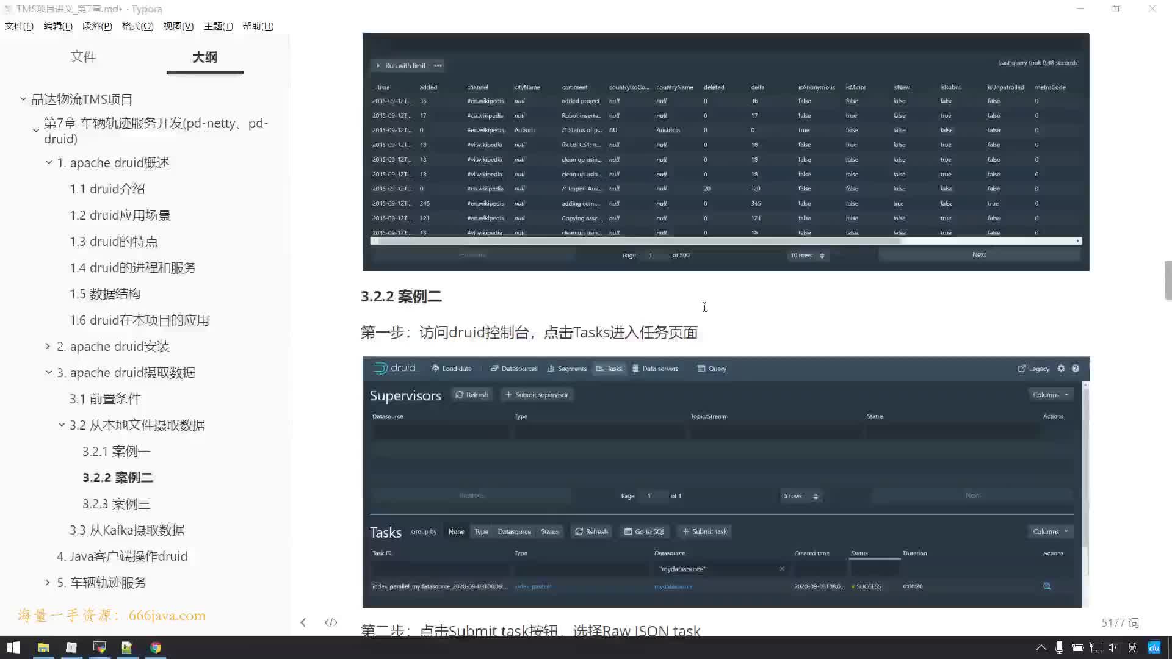Jump to 3.3 从Kafka摄取数据 heading
This screenshot has height=659, width=1172.
click(127, 530)
